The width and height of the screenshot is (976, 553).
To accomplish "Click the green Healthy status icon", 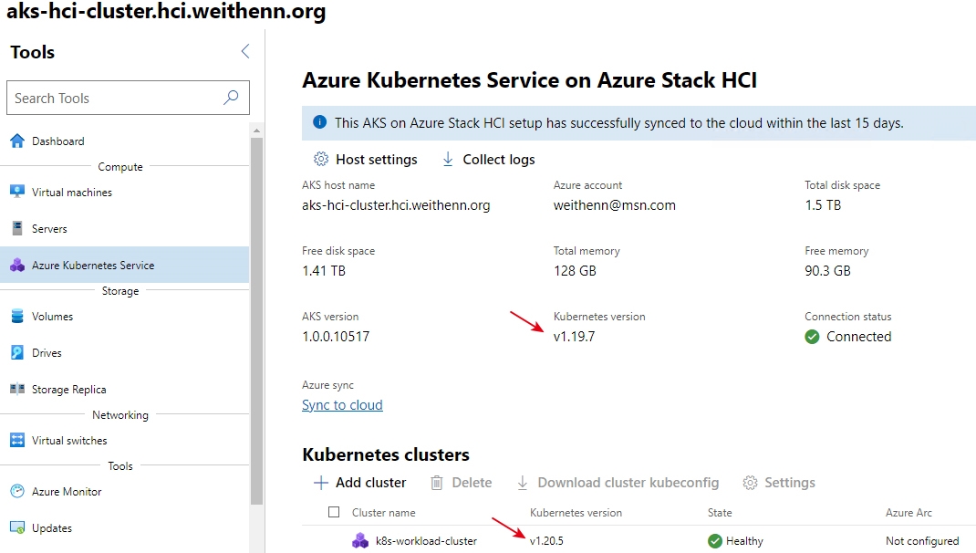I will point(714,540).
